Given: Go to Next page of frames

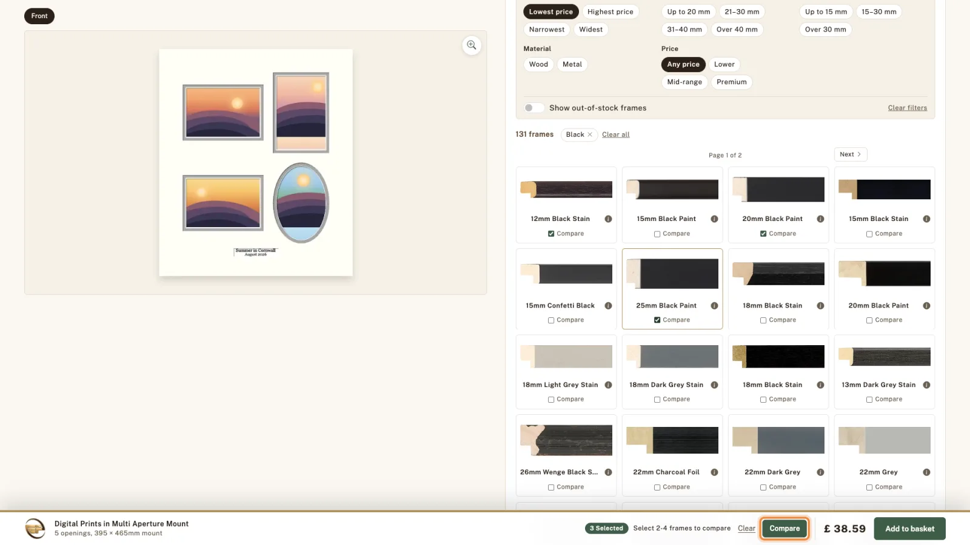Looking at the screenshot, I should coord(851,154).
